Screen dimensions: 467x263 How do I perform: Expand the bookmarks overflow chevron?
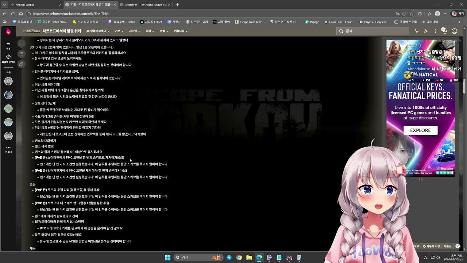(459, 22)
